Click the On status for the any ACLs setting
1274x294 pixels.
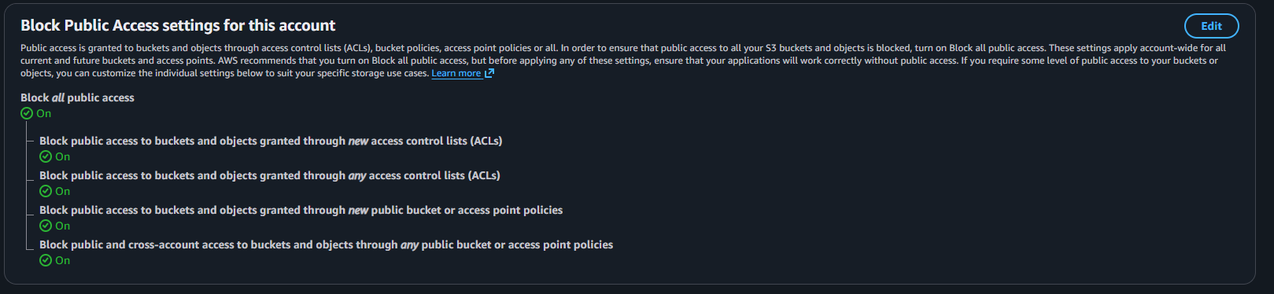62,191
